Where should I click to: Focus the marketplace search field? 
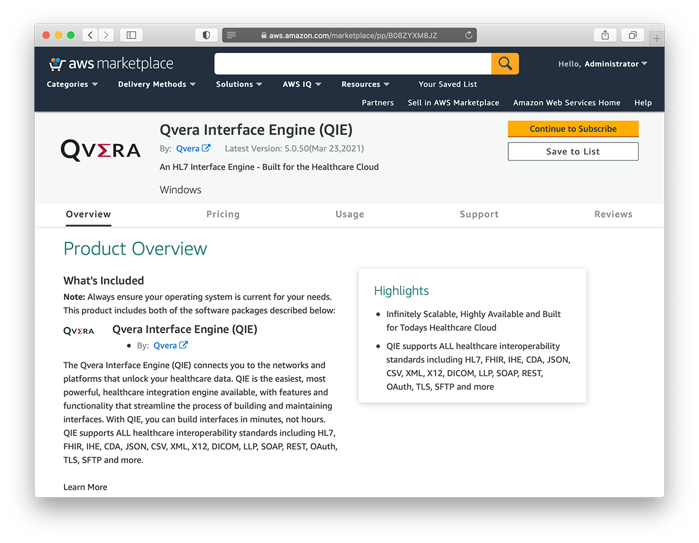(353, 63)
